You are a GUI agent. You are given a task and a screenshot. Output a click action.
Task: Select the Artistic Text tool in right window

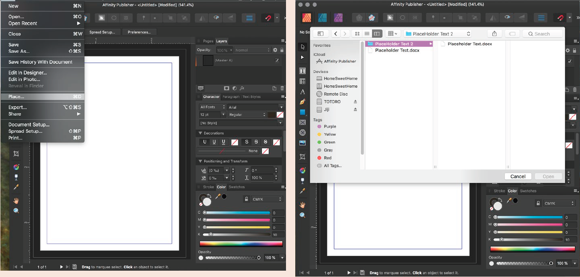pyautogui.click(x=302, y=92)
